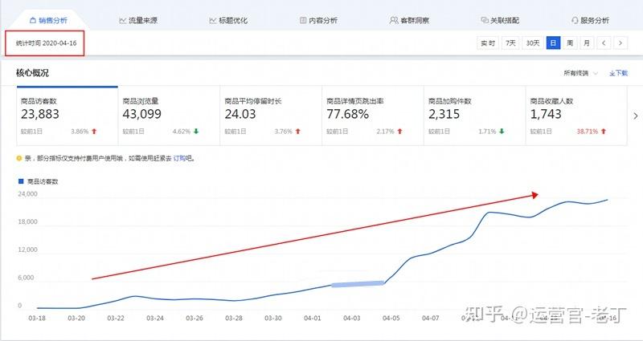Click the 03-18 x-axis label
Image resolution: width=643 pixels, height=341 pixels.
coord(37,318)
